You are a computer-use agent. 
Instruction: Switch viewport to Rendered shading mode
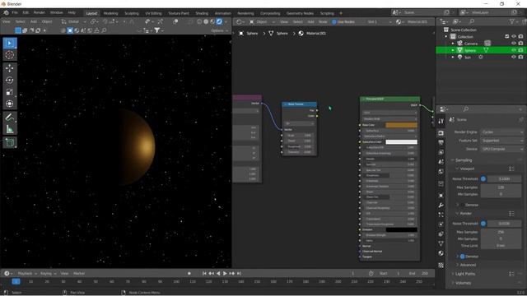[x=219, y=21]
